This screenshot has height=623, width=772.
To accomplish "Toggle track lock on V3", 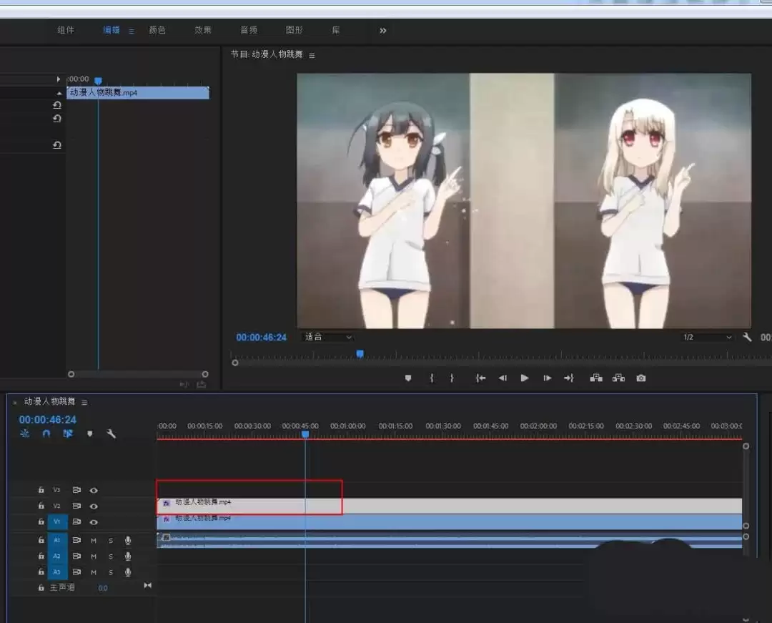I will click(x=41, y=490).
